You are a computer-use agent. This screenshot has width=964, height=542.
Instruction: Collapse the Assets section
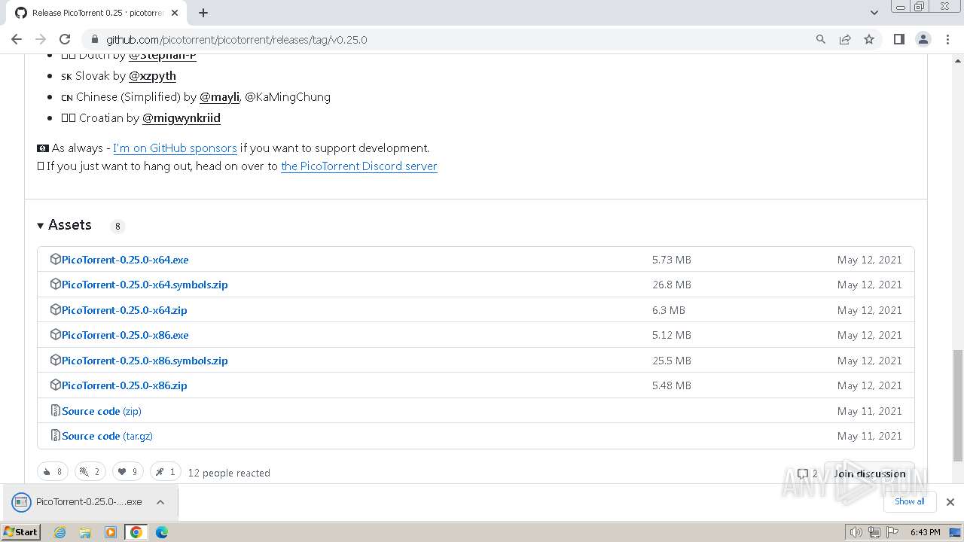64,225
